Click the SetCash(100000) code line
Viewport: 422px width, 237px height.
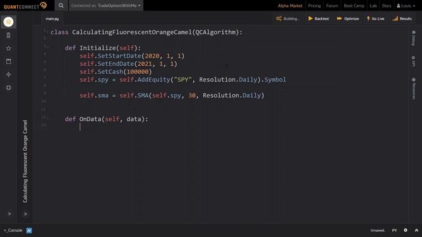pyautogui.click(x=116, y=72)
